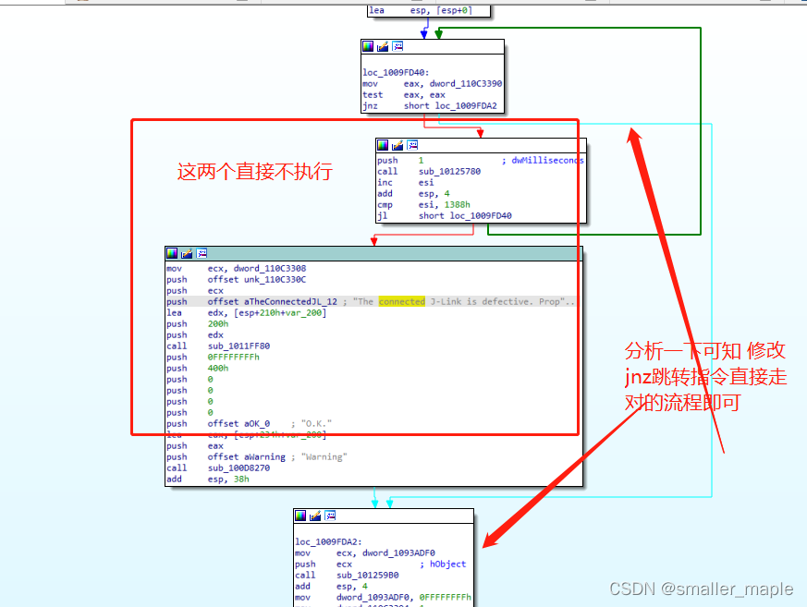The image size is (807, 607).
Task: Click the 'push 400h' instruction
Action: click(197, 369)
